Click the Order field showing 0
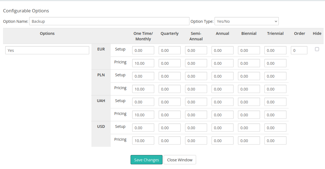Screen dimensions: 325x169 (299, 50)
